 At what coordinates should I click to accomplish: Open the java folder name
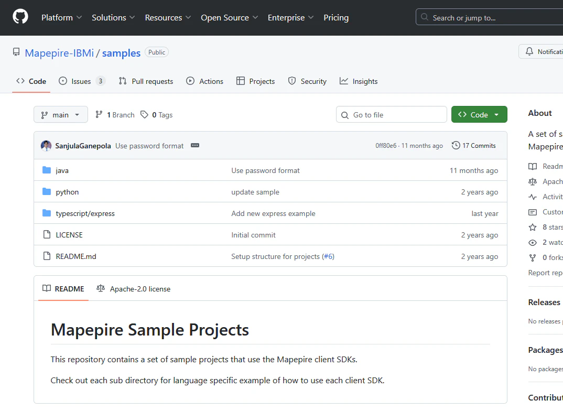[62, 170]
